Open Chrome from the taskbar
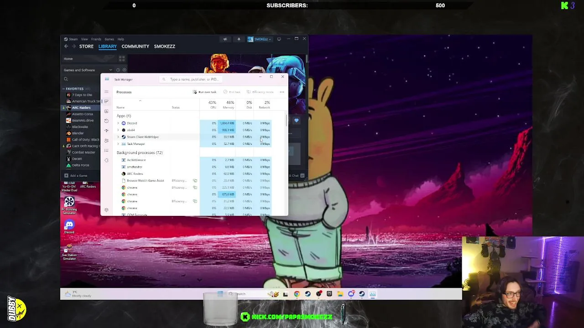This screenshot has height=328, width=584. (x=297, y=294)
